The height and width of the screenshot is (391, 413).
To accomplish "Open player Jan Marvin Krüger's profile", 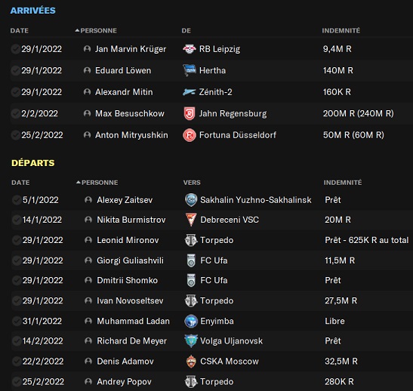I will click(131, 49).
